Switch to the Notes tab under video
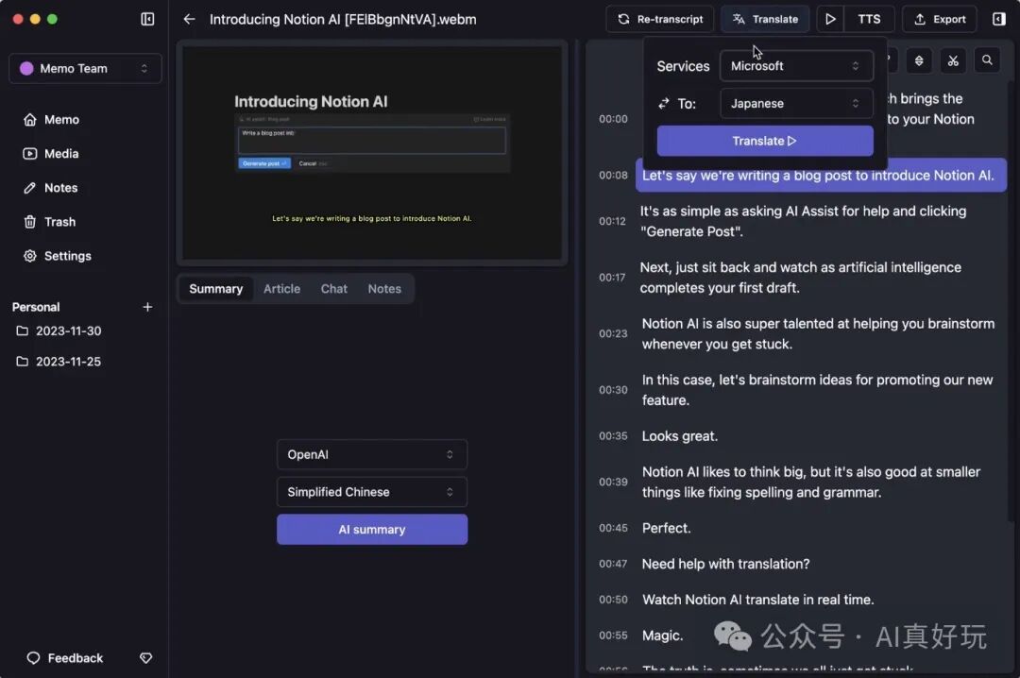The width and height of the screenshot is (1020, 678). (x=384, y=289)
